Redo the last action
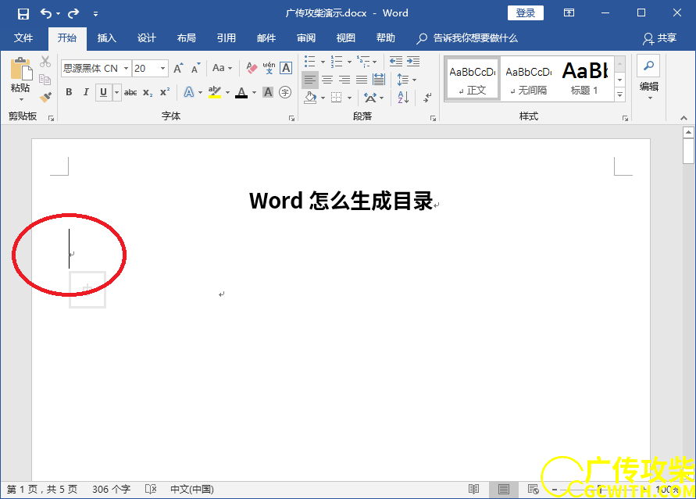 pos(73,13)
